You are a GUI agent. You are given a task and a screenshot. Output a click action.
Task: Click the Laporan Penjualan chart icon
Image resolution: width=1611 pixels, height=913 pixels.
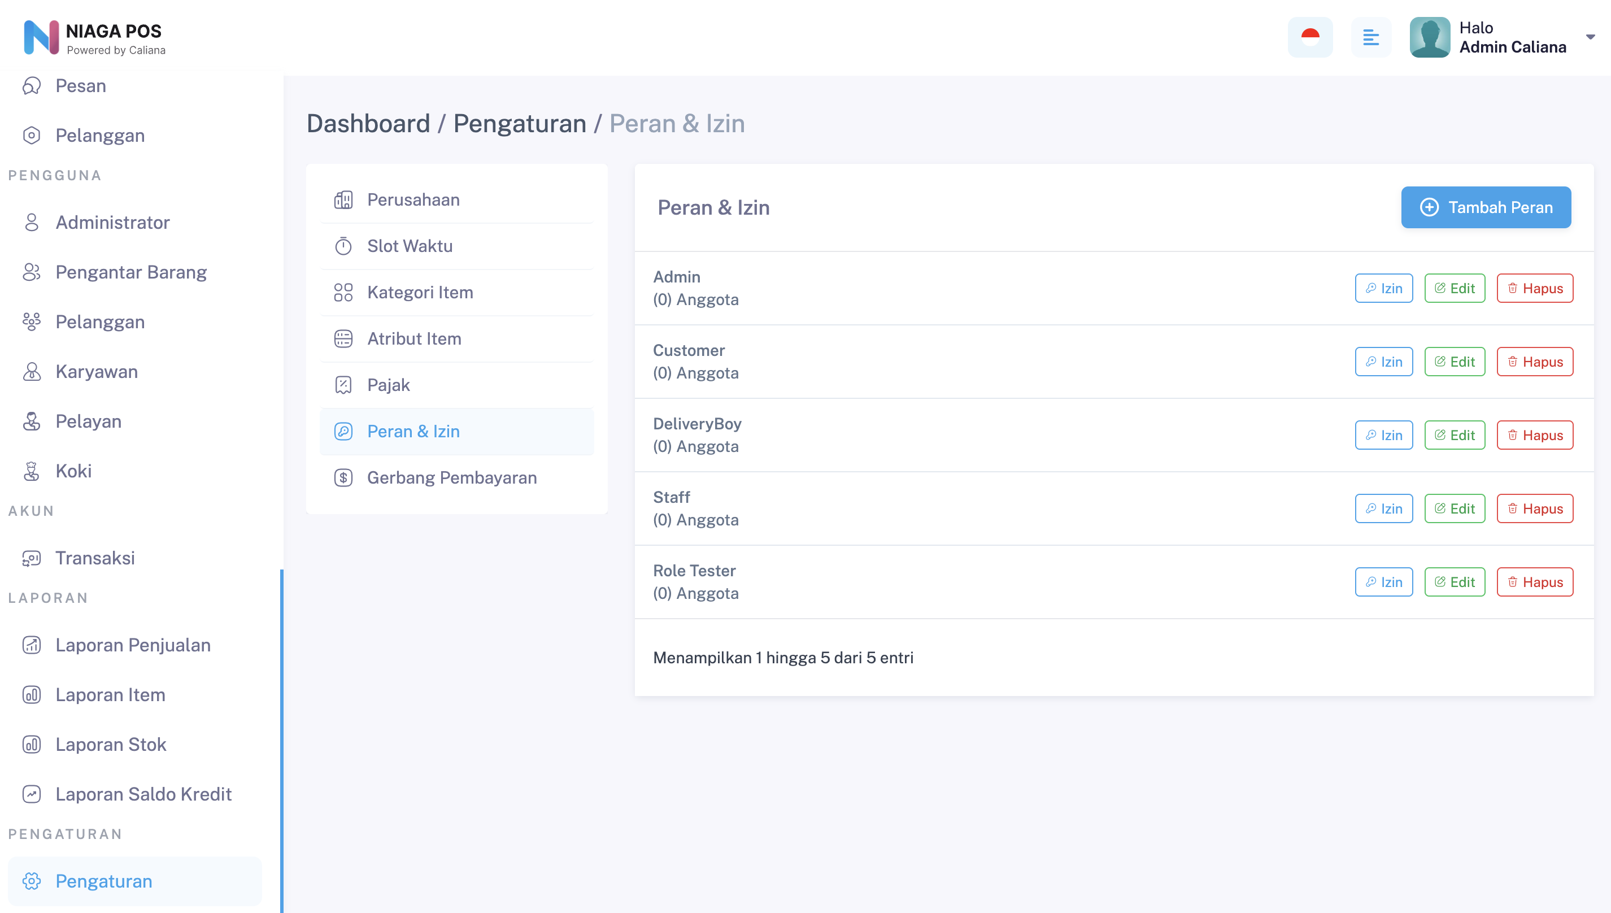pyautogui.click(x=31, y=645)
